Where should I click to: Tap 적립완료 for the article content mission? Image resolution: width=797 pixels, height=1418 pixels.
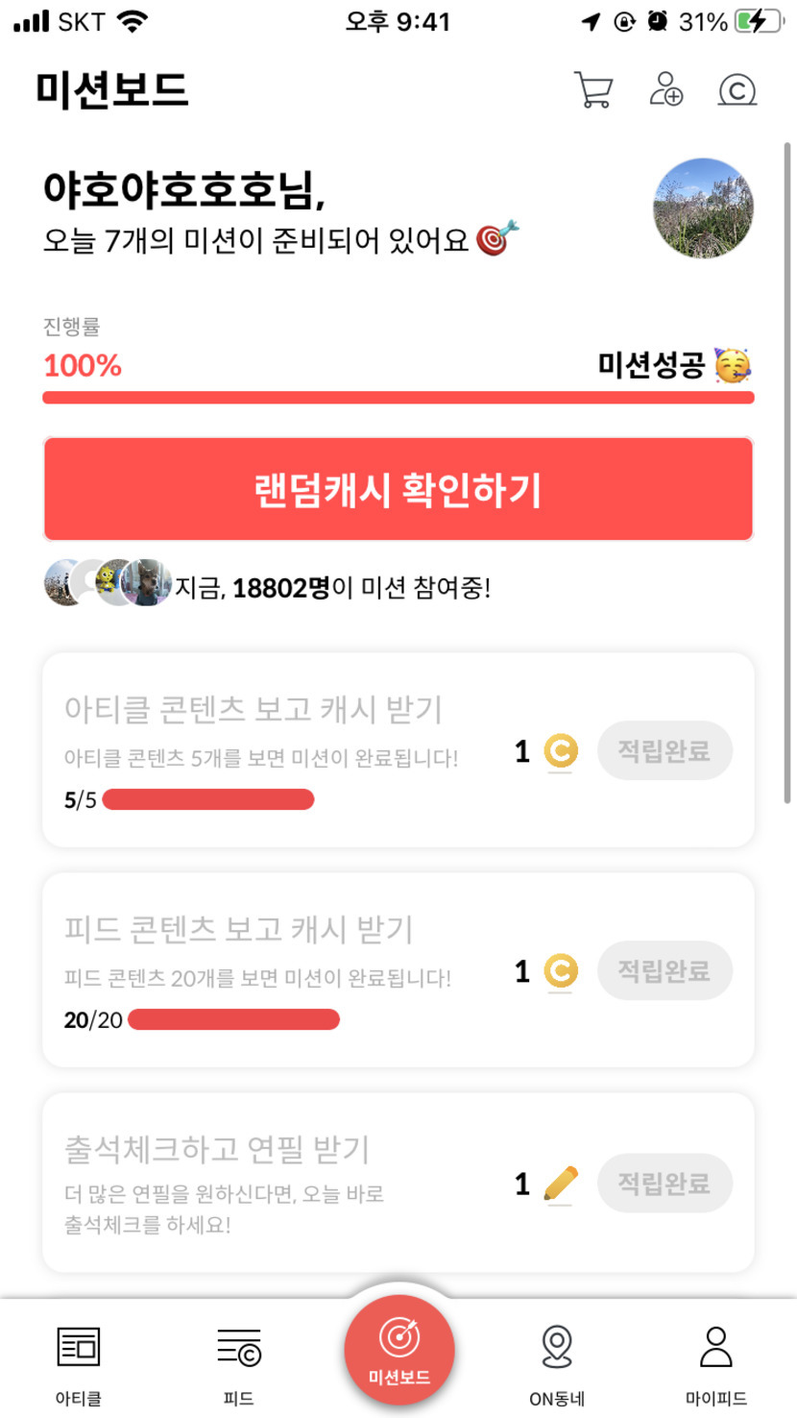coord(664,750)
